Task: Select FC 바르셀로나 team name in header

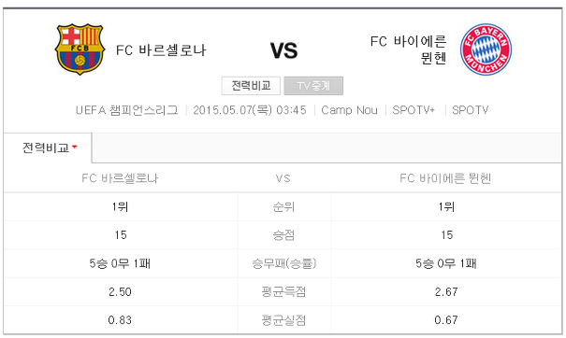Action: [x=161, y=50]
